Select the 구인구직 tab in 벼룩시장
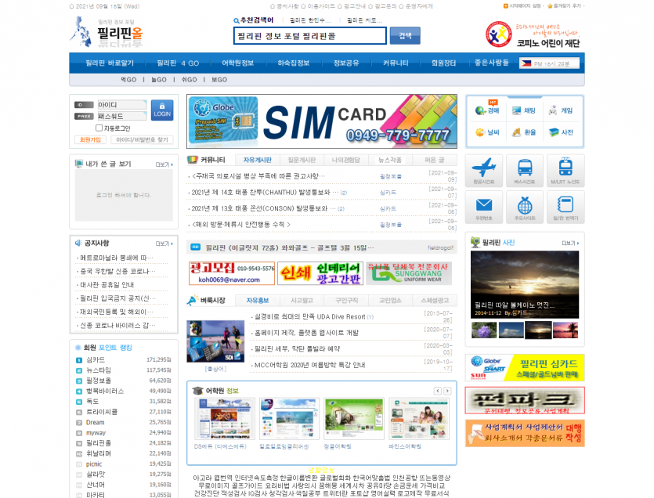Screen dimensions: 654x498 [346, 300]
